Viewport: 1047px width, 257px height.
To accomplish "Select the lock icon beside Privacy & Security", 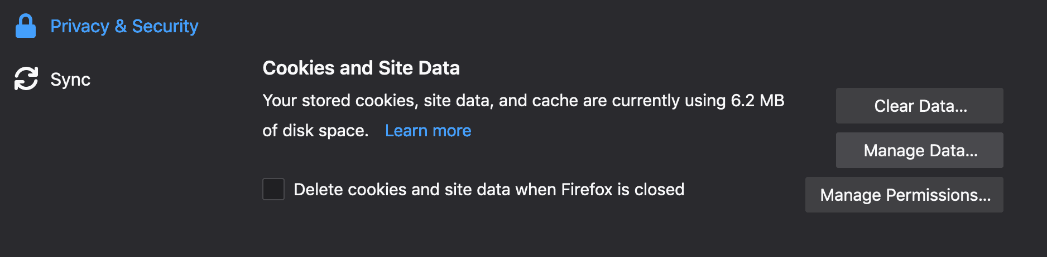I will tap(26, 26).
